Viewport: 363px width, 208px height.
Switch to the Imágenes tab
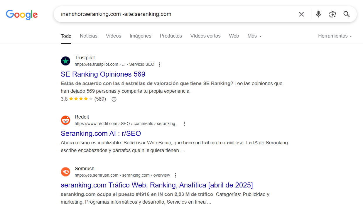[141, 36]
